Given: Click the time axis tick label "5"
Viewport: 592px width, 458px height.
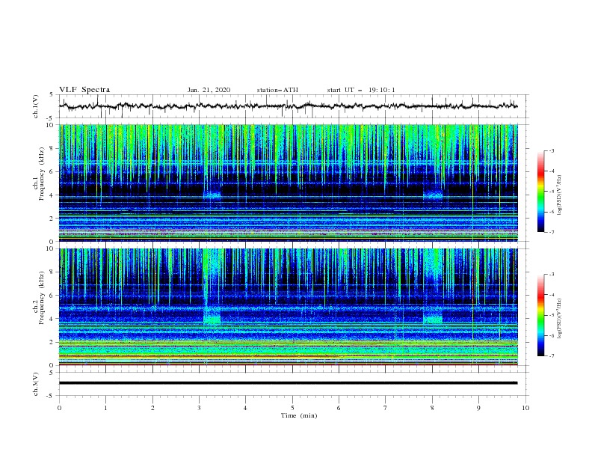Looking at the screenshot, I should click(292, 408).
